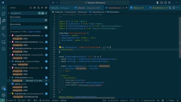Collapse all search results
The image size is (181, 102).
pyautogui.click(x=46, y=8)
